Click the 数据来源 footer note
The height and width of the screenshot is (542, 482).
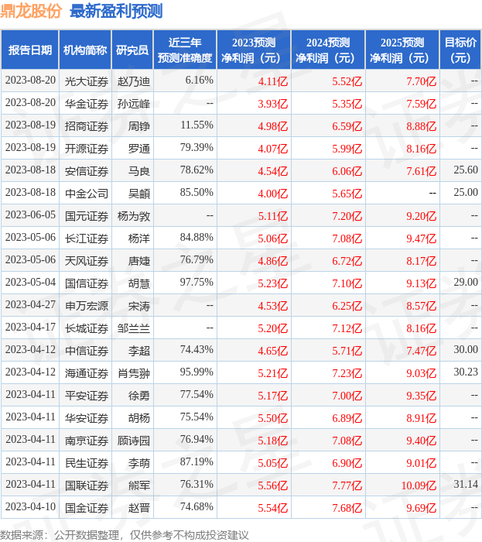click(x=125, y=535)
